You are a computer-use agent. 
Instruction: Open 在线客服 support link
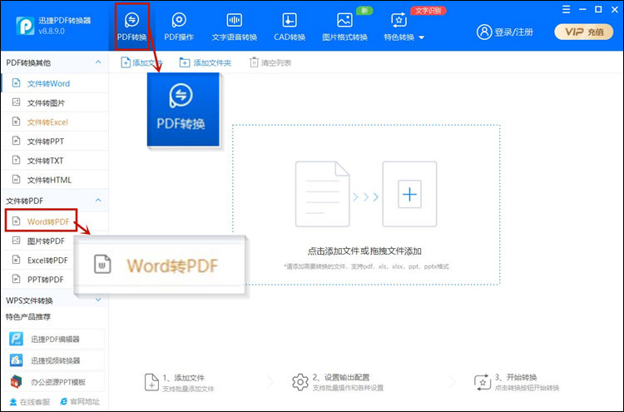pos(30,402)
